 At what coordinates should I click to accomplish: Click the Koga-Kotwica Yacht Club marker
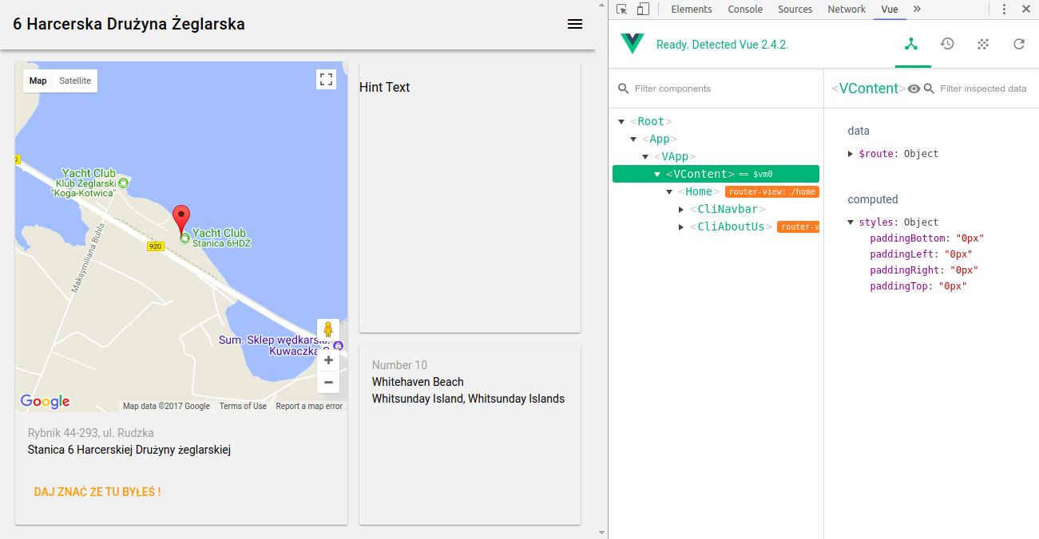click(122, 183)
